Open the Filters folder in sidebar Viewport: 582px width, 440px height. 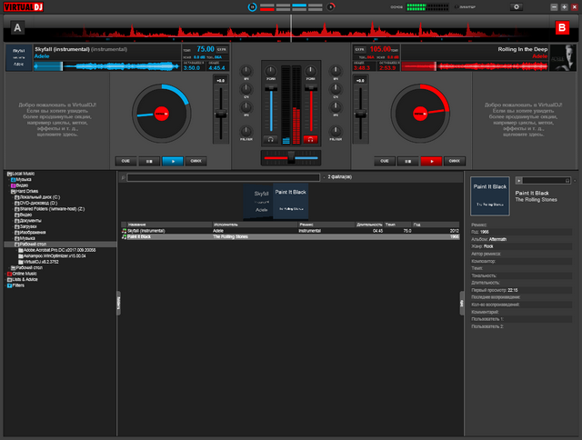(10, 285)
